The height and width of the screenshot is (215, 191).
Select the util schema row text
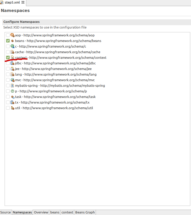click(54, 108)
